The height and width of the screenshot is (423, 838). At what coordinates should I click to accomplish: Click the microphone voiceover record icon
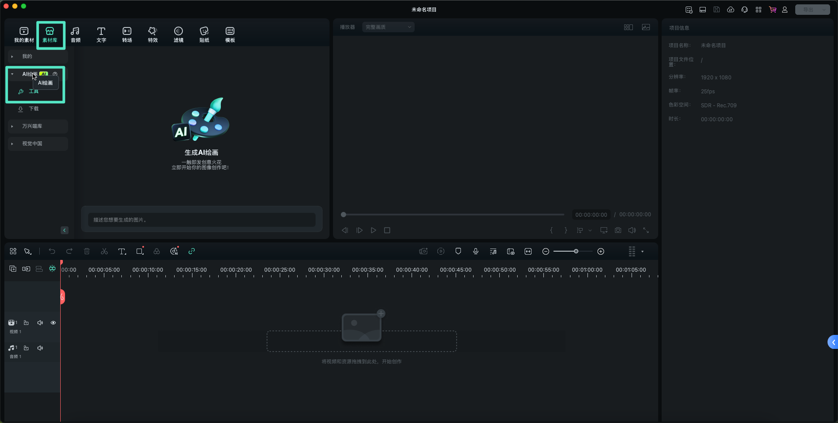point(476,251)
